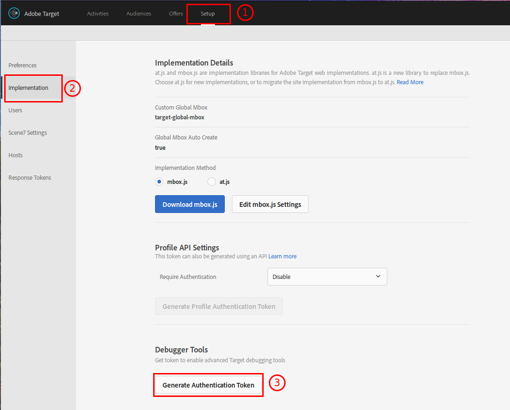Select Implementation in the sidebar
The height and width of the screenshot is (410, 510).
click(x=28, y=88)
